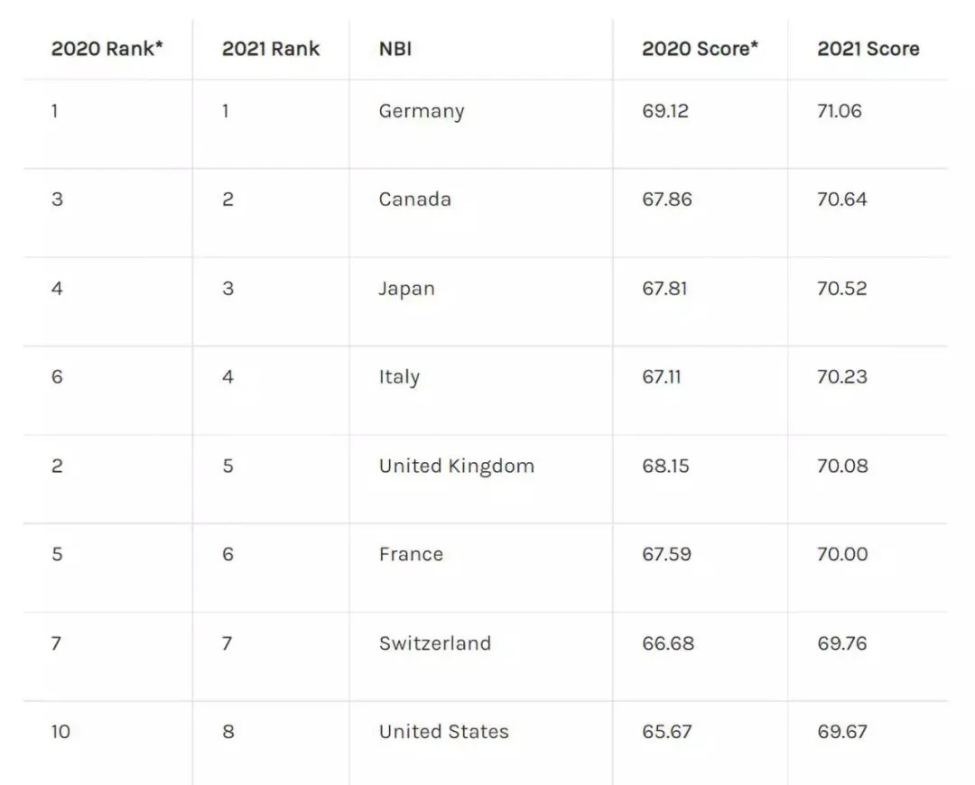Click Japan's 2021 score 70.52

841,290
